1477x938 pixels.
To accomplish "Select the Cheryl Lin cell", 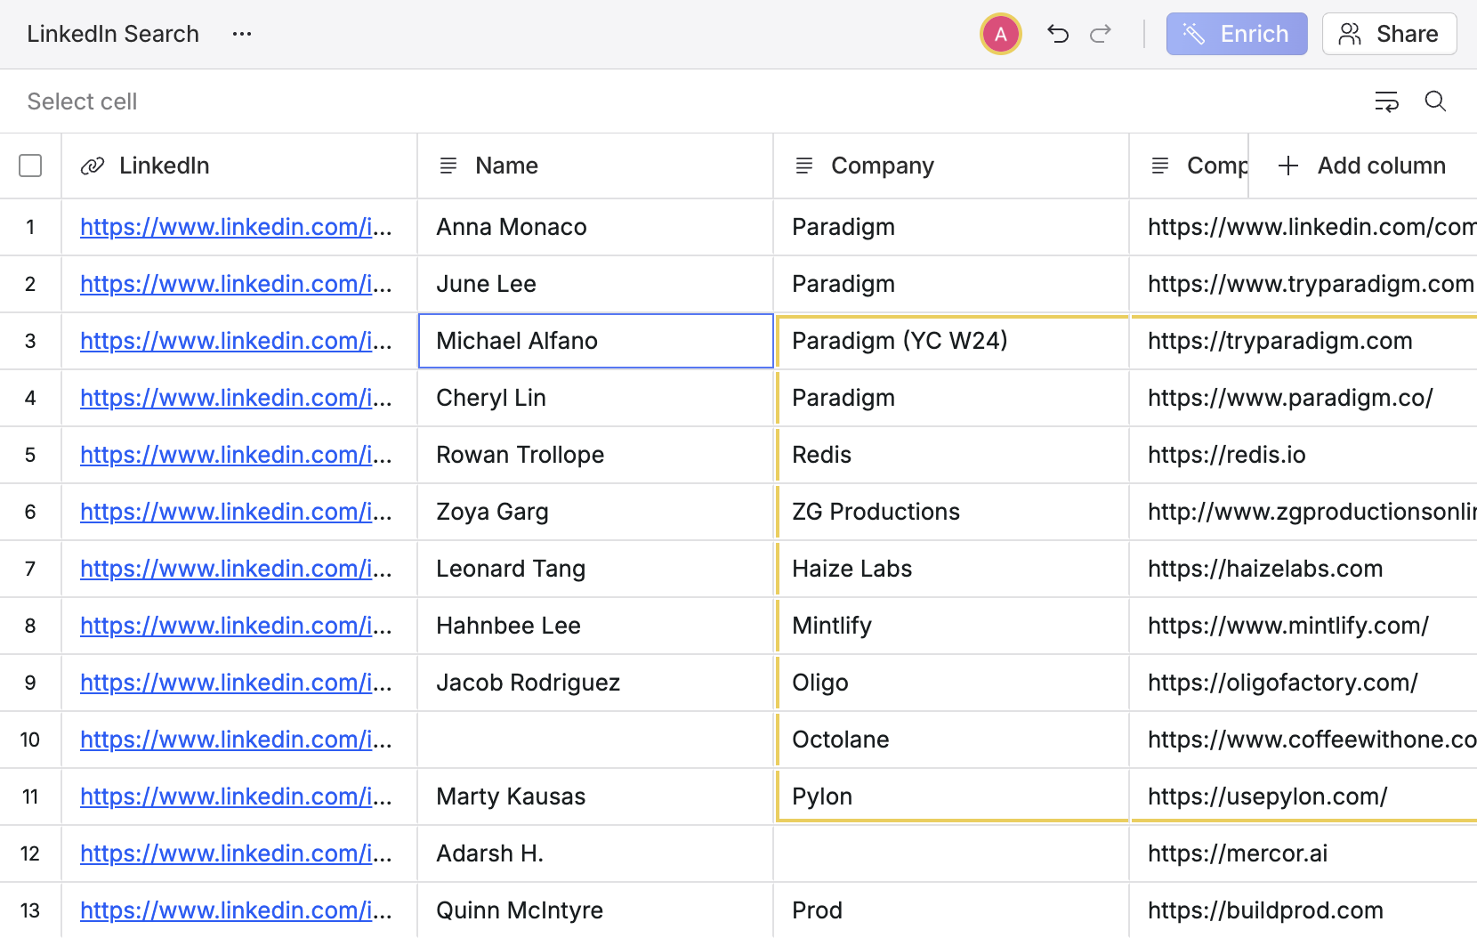I will [595, 398].
